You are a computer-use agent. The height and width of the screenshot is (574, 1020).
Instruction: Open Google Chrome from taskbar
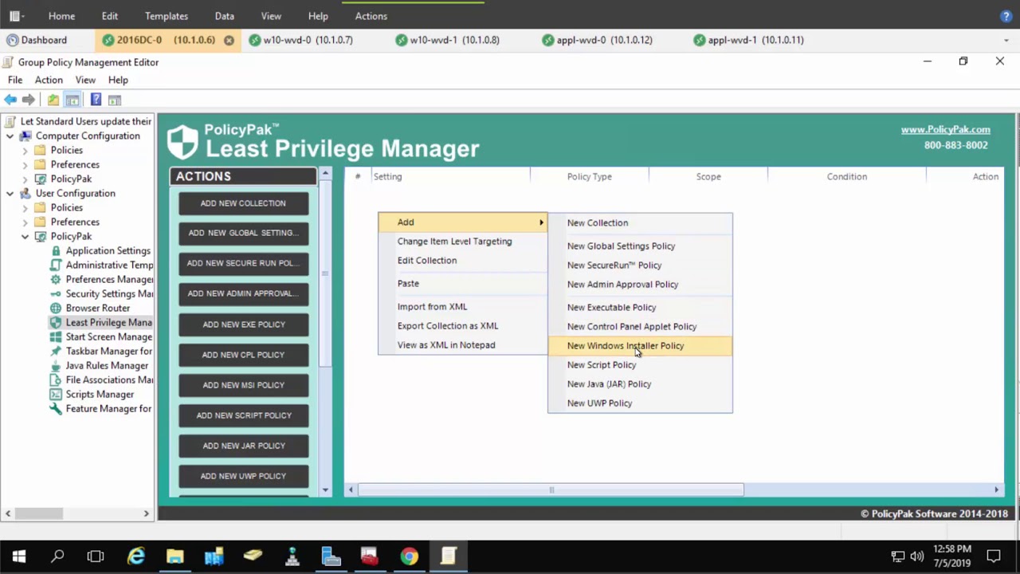[x=409, y=556]
